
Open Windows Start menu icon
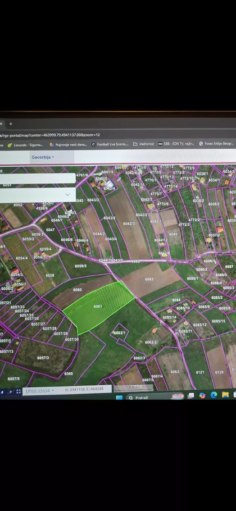[119, 397]
